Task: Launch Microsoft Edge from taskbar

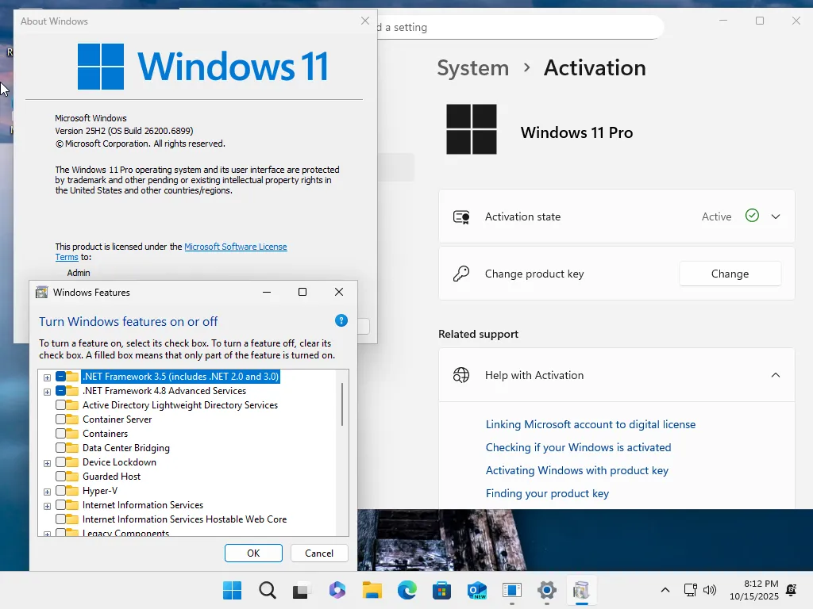Action: tap(407, 590)
